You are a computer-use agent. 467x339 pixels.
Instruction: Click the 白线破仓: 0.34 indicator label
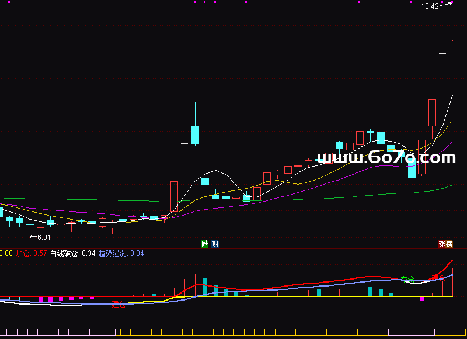[72, 253]
